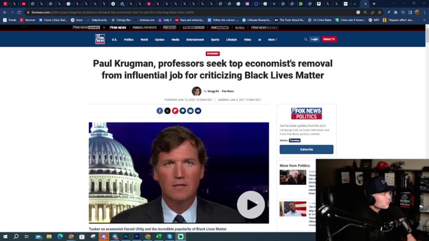Screen dimensions: 429x241
Task: Open the Entertainment section
Action: [x=195, y=39]
